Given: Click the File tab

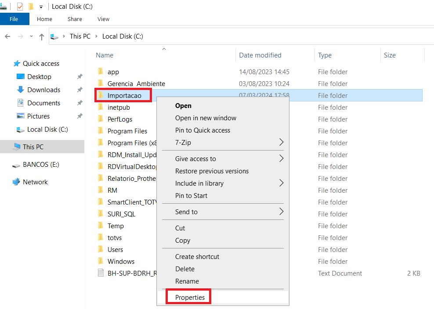Looking at the screenshot, I should [x=14, y=19].
